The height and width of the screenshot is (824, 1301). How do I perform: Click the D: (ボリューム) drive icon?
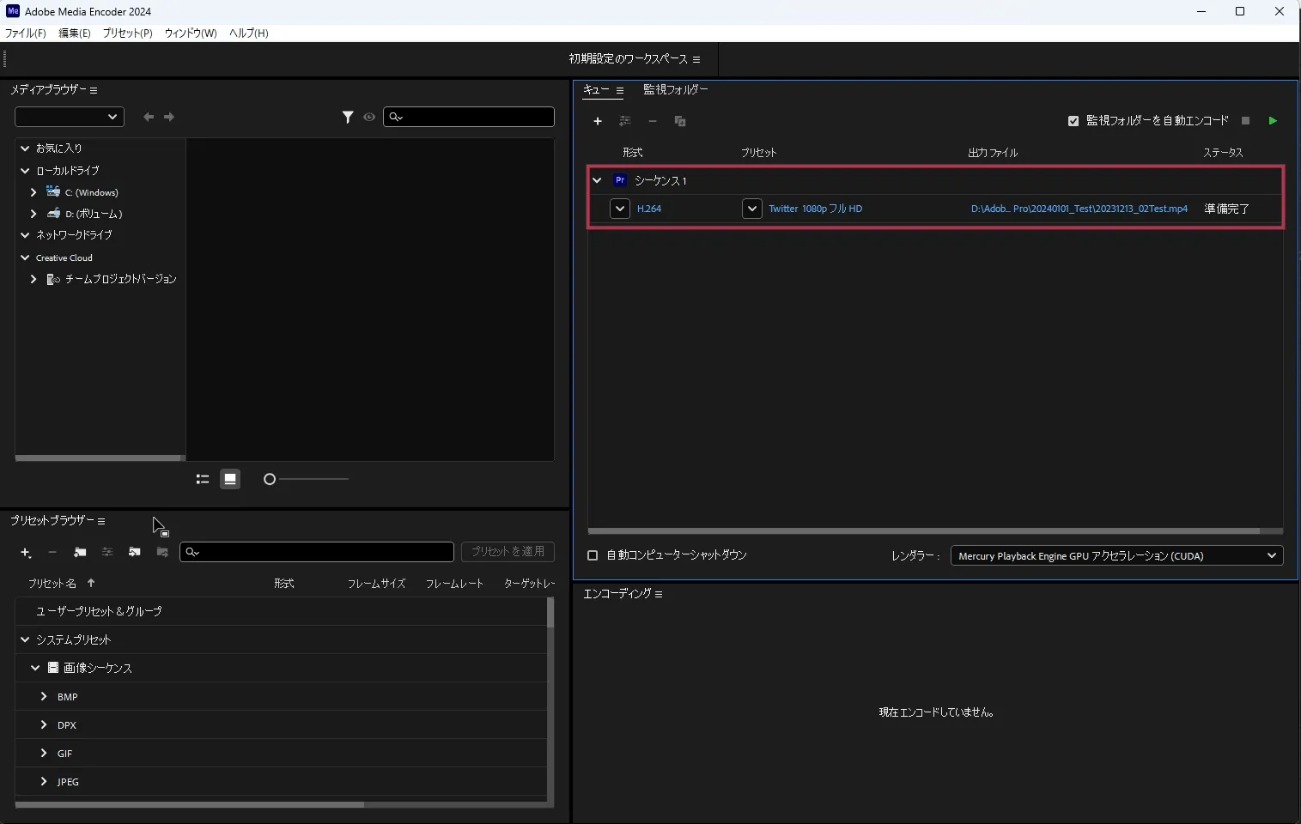[53, 213]
